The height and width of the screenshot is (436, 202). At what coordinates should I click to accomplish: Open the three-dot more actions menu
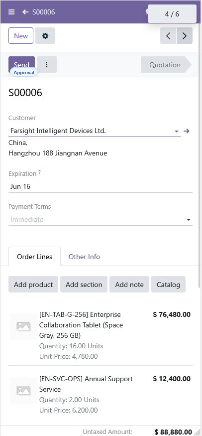pyautogui.click(x=47, y=64)
